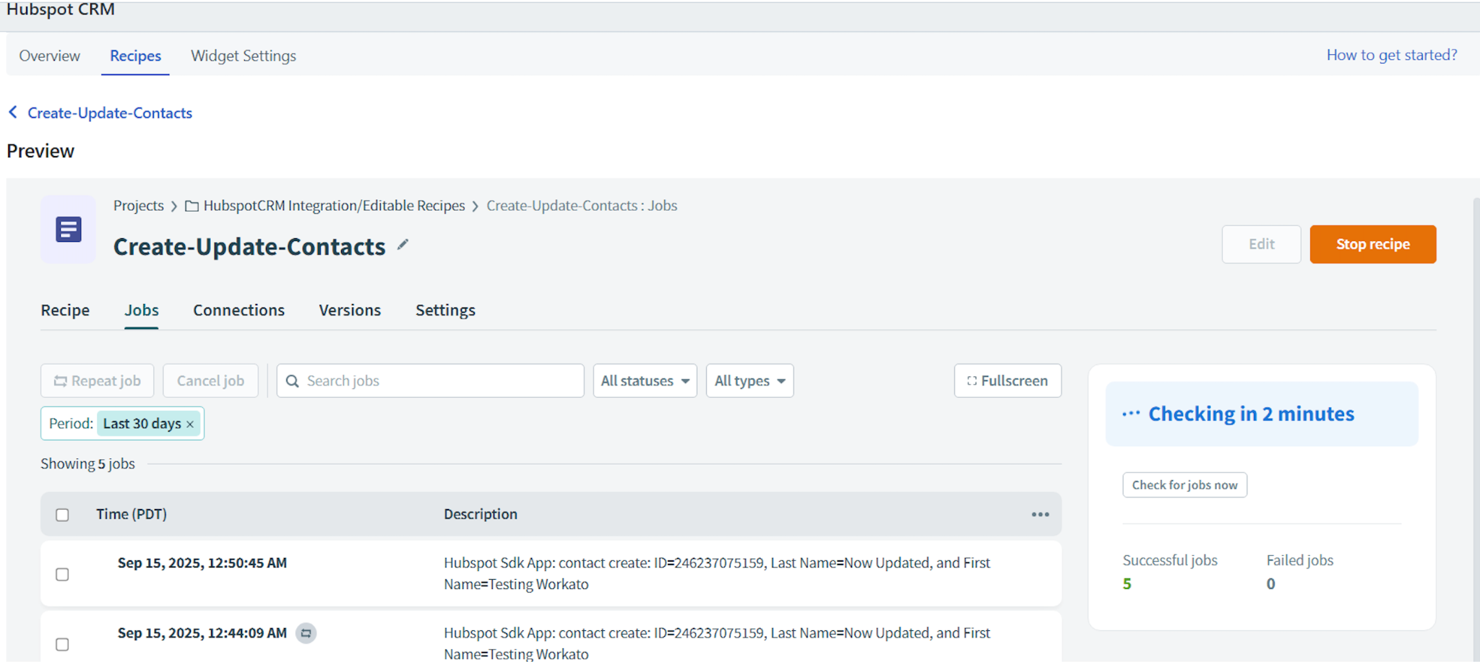Open job at Sep 15, 2025, 12:44:09 AM

tap(202, 633)
